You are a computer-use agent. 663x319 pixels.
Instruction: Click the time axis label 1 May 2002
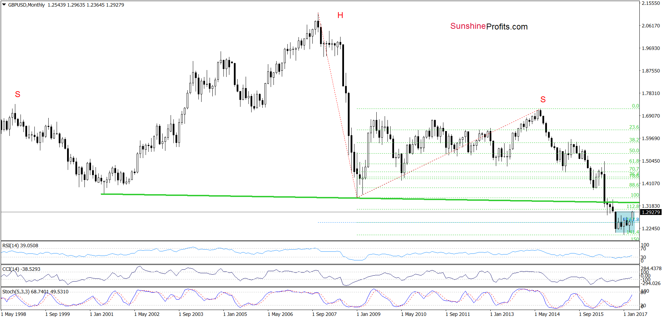click(147, 314)
